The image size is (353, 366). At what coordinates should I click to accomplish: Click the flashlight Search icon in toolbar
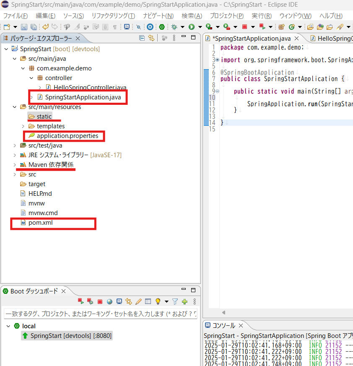coord(340,27)
